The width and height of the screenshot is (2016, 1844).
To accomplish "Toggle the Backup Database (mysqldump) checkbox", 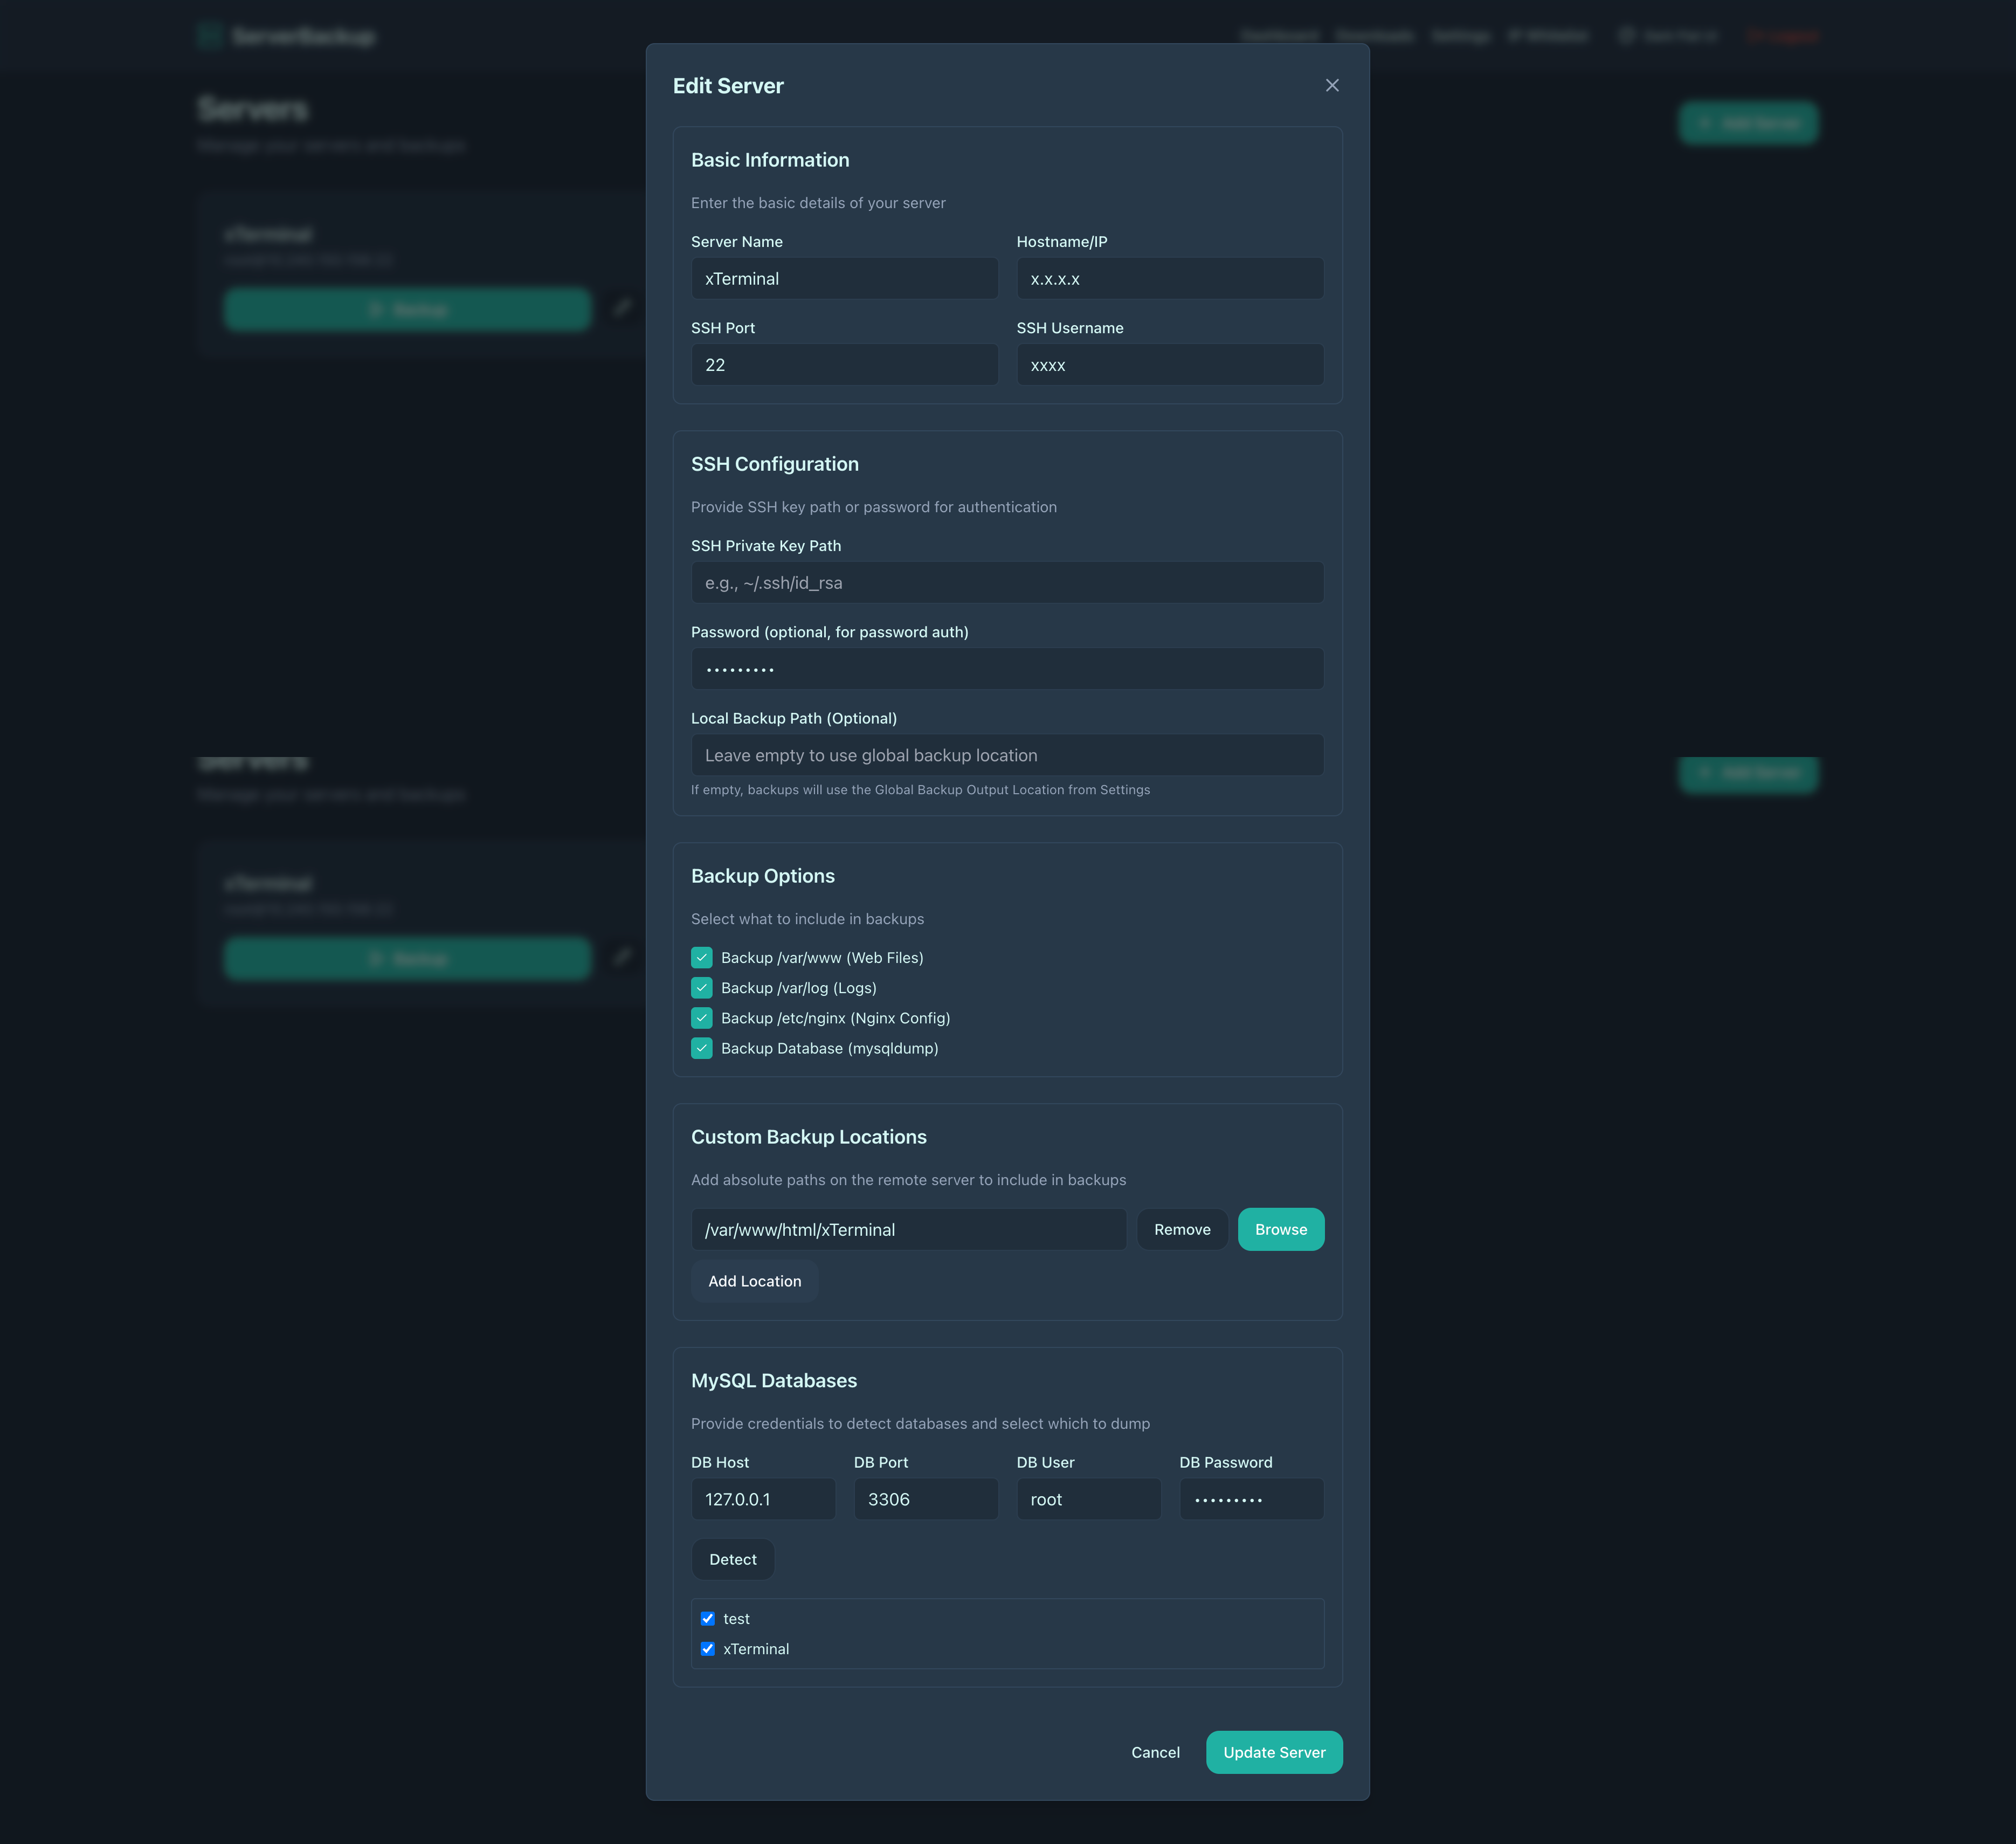I will (701, 1048).
